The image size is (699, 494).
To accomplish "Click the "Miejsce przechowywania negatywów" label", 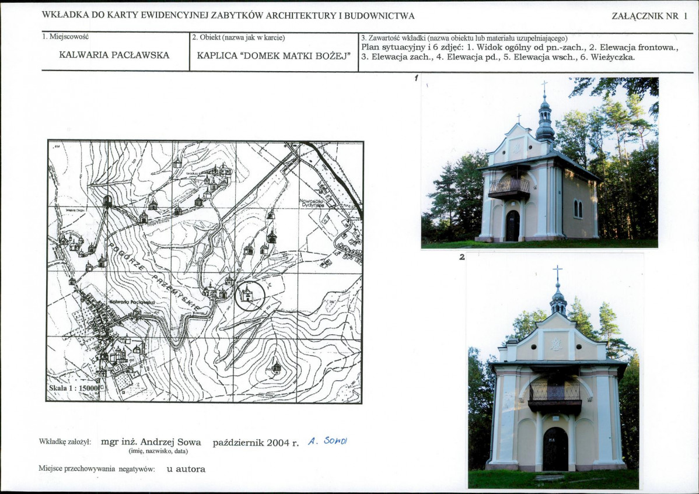I will point(97,469).
